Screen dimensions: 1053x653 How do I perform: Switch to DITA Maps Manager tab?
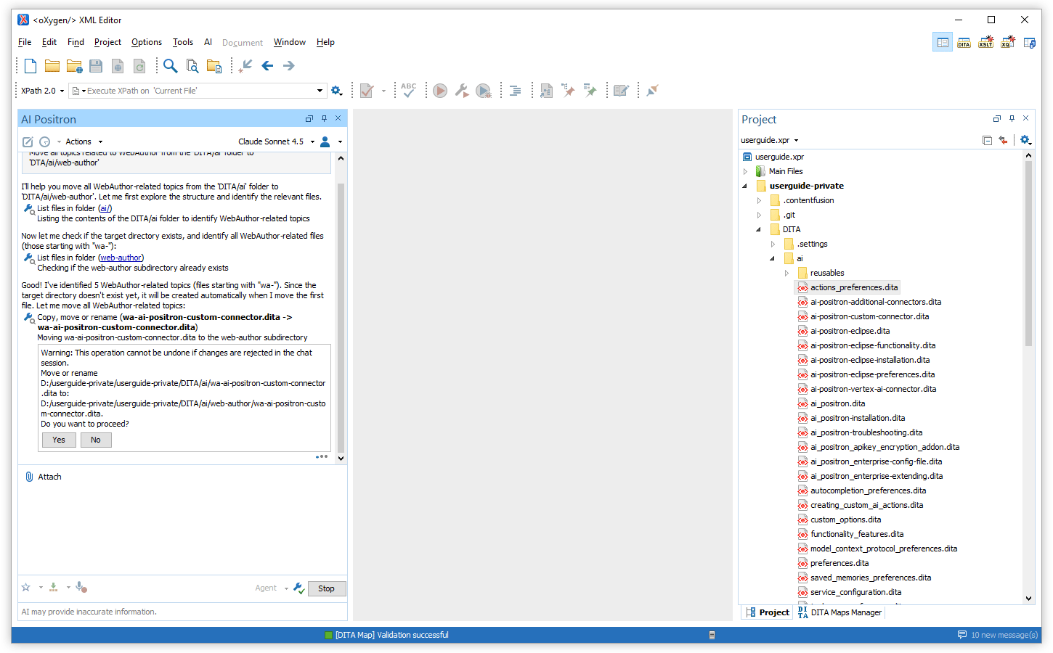click(840, 612)
